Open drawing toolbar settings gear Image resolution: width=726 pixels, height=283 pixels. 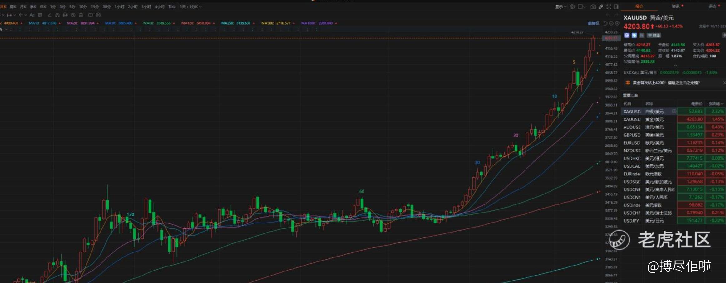pyautogui.click(x=98, y=15)
